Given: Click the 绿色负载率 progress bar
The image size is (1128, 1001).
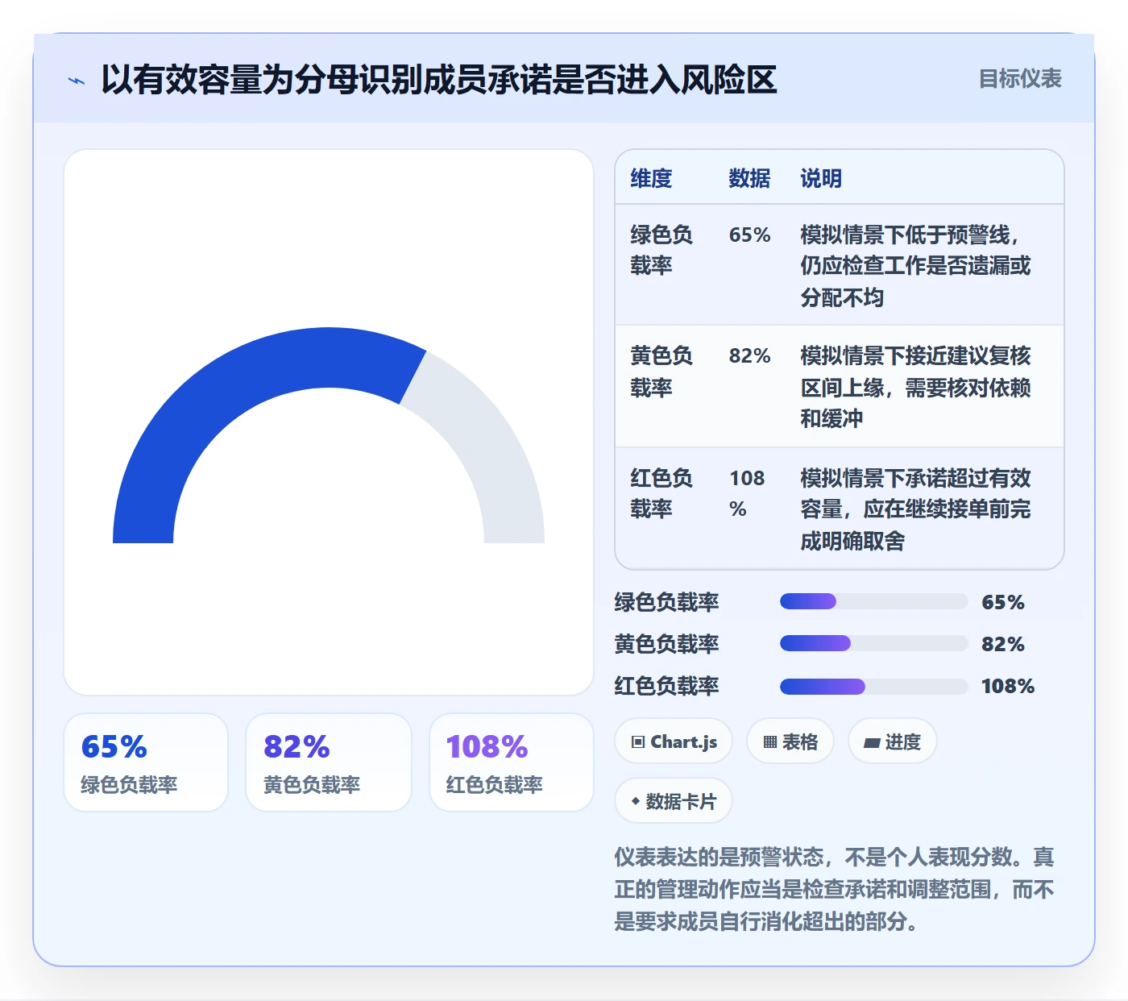Looking at the screenshot, I should click(873, 601).
